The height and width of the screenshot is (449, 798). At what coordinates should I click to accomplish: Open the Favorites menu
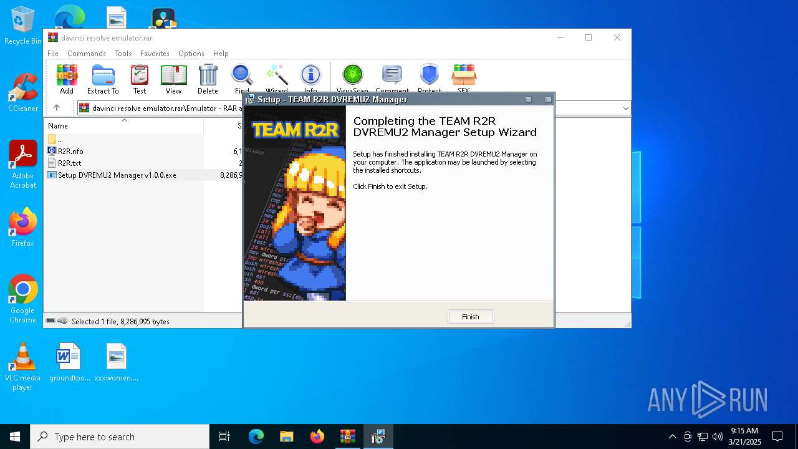(155, 54)
